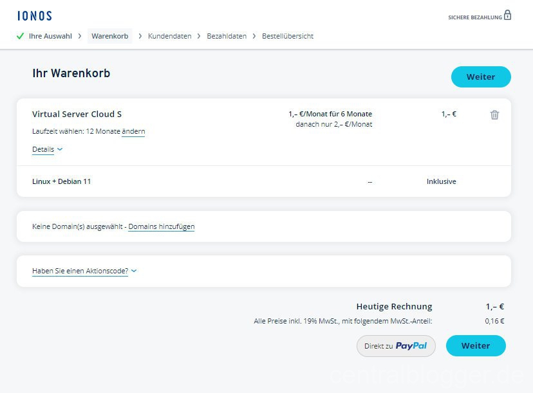
Task: Click the IONOS logo
Action: (35, 16)
